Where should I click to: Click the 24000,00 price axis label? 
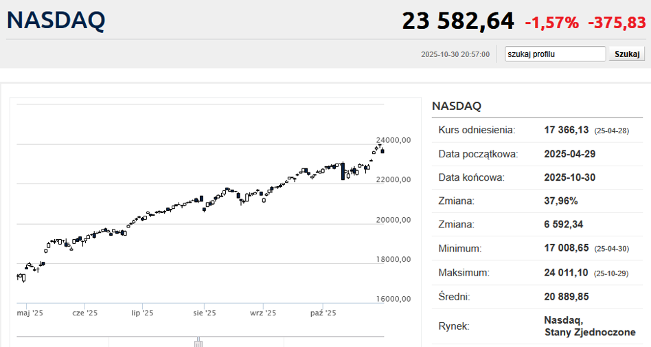393,140
